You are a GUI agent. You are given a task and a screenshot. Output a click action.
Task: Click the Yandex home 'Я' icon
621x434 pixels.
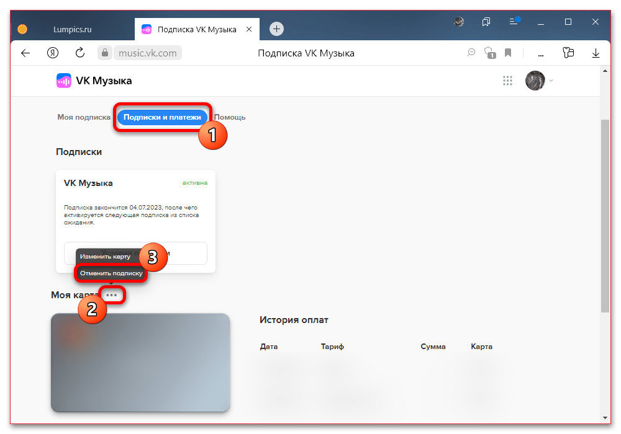tap(53, 53)
